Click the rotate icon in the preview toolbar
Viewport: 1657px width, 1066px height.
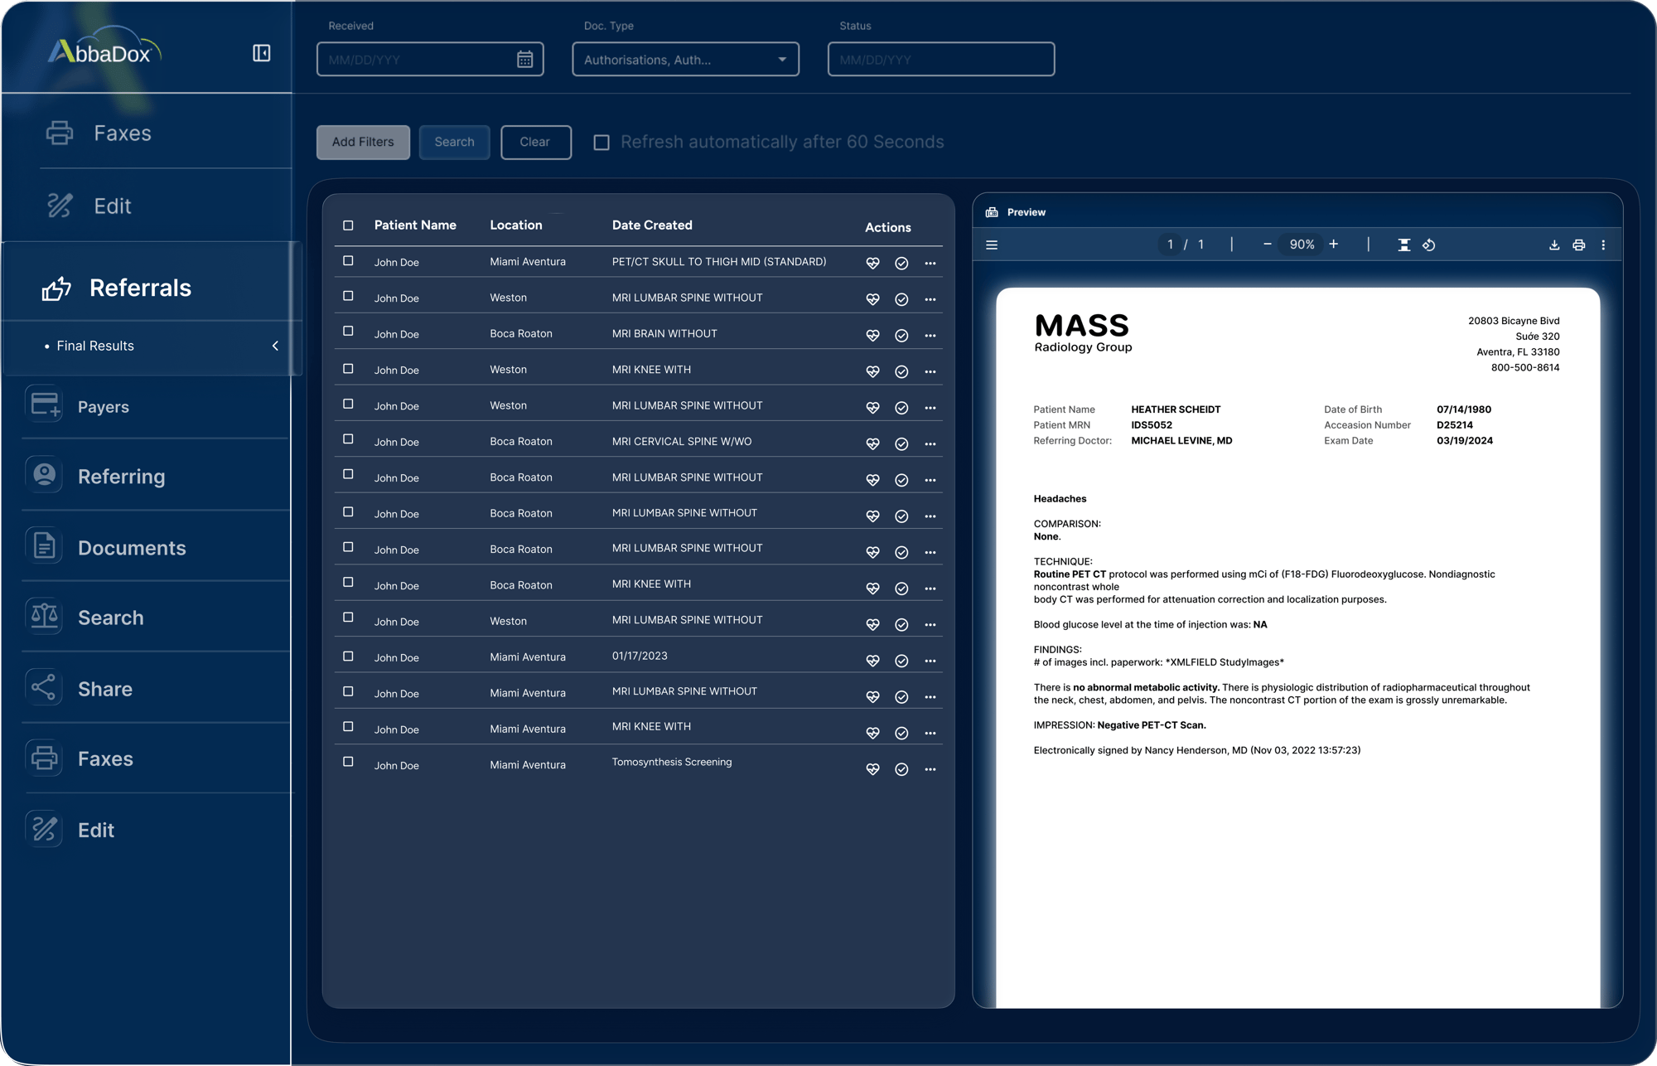(1430, 245)
